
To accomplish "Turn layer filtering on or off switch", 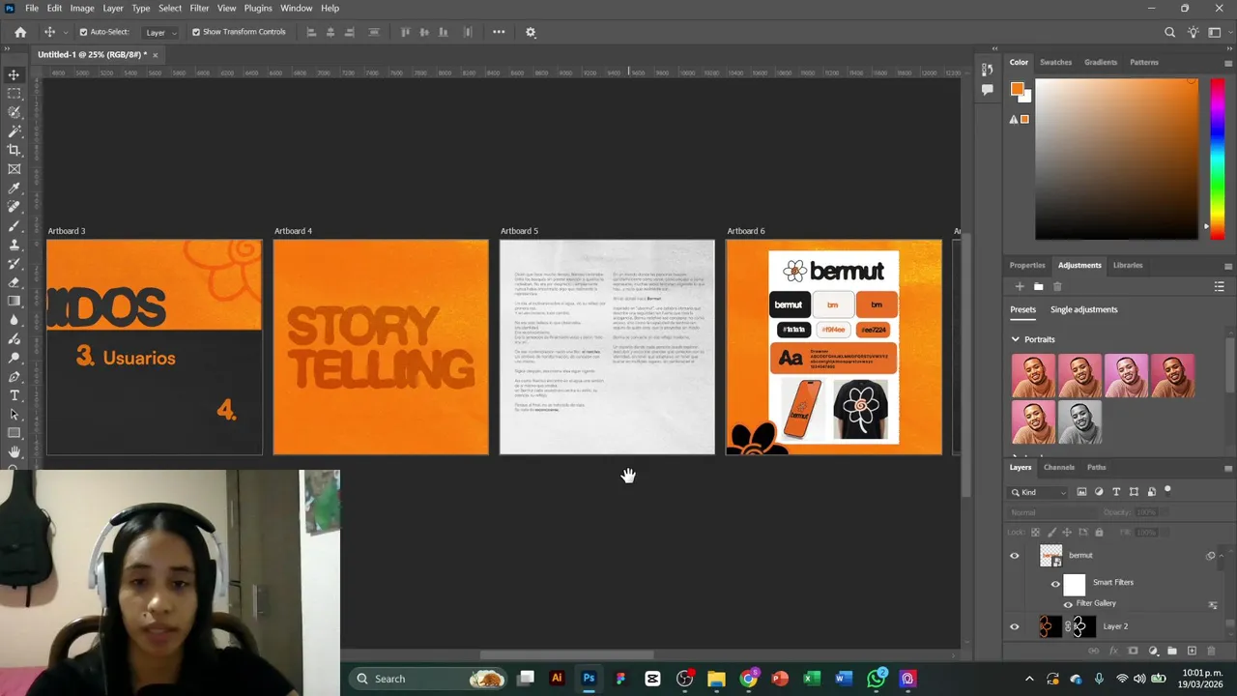I will point(1167,490).
